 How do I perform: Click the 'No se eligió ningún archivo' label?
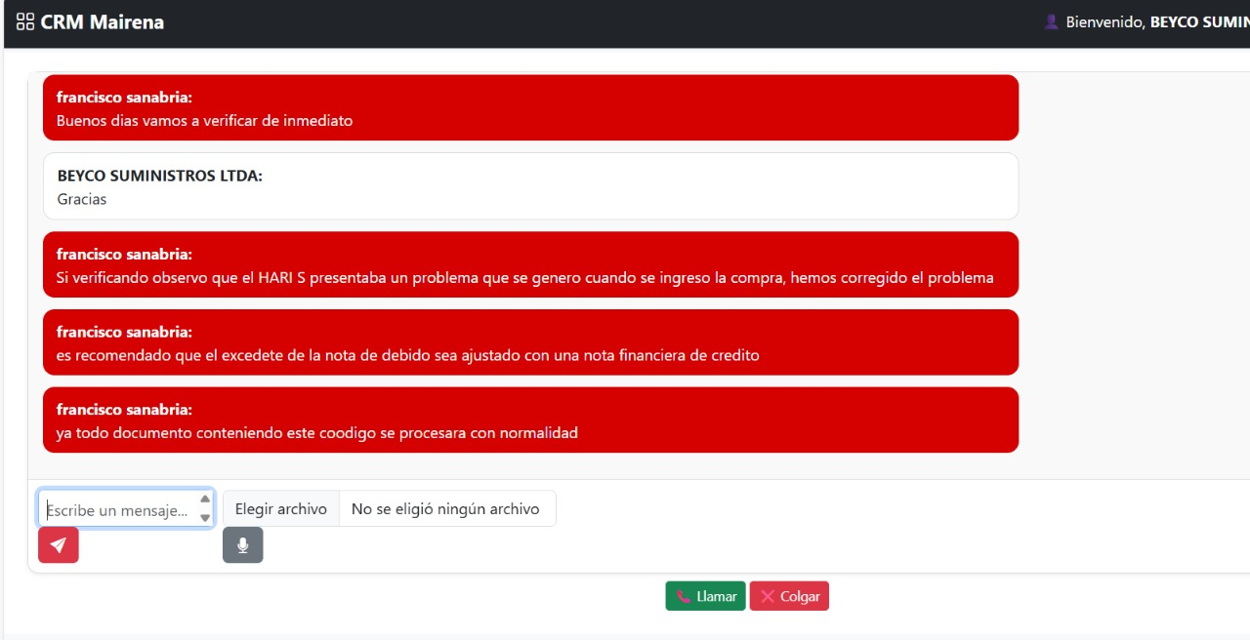pyautogui.click(x=445, y=508)
